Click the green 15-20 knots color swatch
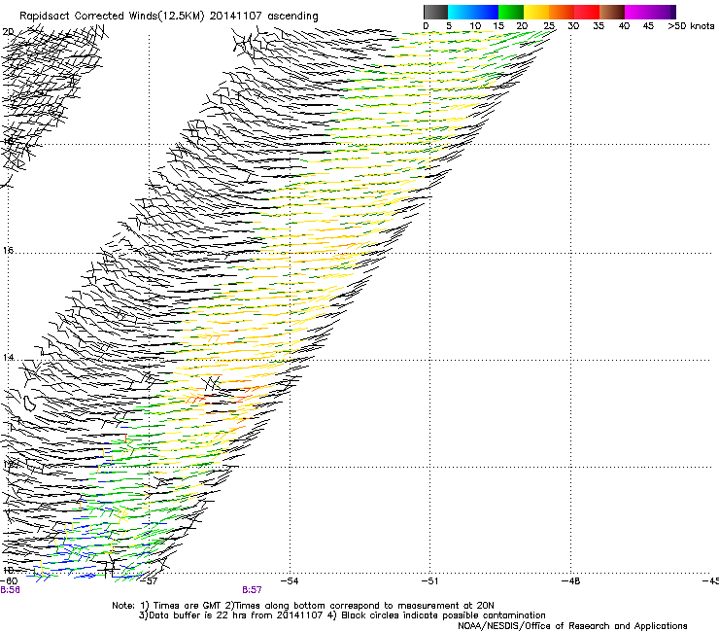719x632 pixels. point(511,12)
